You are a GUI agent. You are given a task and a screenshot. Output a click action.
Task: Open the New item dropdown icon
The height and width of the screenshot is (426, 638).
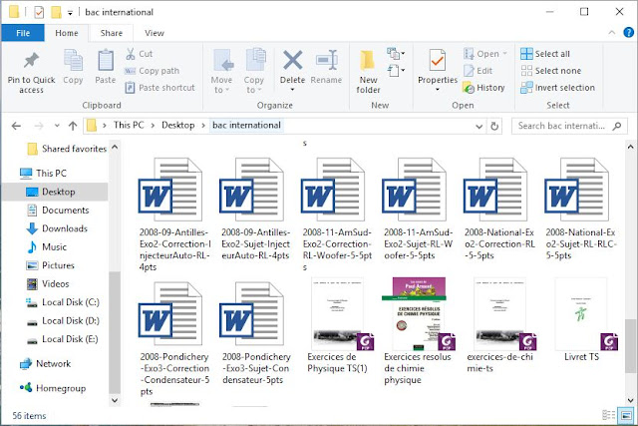[396, 53]
